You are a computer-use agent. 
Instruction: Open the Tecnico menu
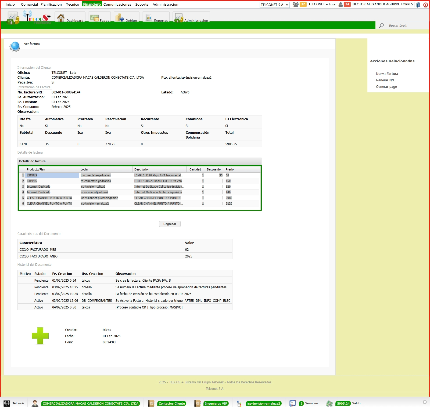click(73, 4)
